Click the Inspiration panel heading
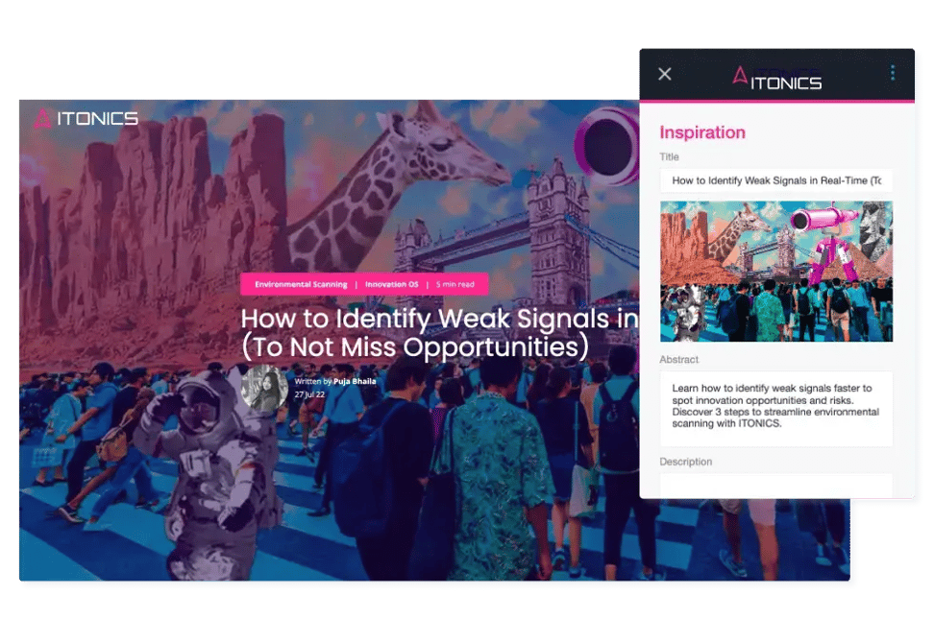934x619 pixels. [x=701, y=132]
